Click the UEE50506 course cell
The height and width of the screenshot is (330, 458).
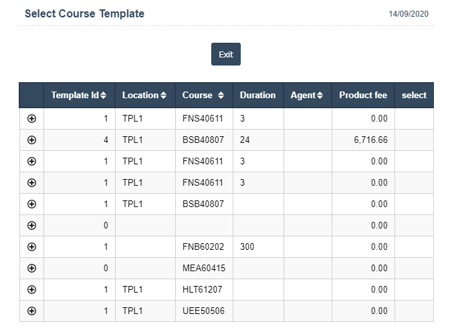(x=203, y=311)
